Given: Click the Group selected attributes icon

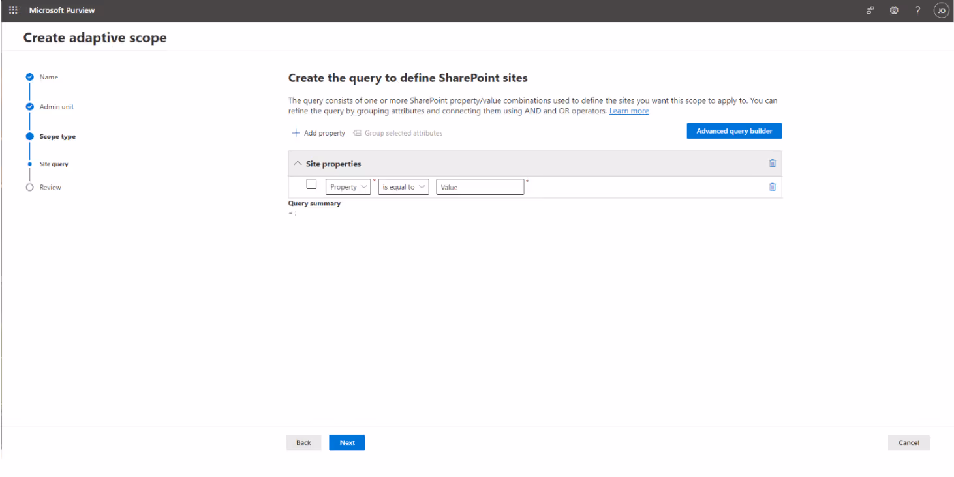Looking at the screenshot, I should [x=357, y=133].
